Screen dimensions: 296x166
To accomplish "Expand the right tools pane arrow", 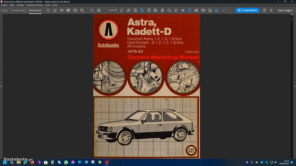I will click(294, 86).
